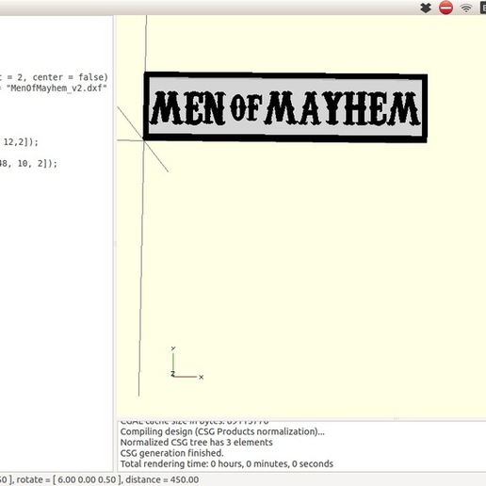Click status bar text "distance = 450.00"
Viewport: 486px width, 486px height.
[162, 479]
